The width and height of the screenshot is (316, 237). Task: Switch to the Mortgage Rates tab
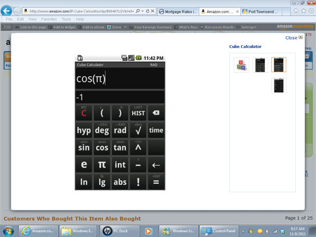click(x=178, y=12)
